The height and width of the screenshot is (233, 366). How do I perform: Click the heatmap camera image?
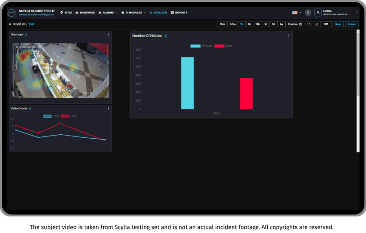click(x=60, y=70)
